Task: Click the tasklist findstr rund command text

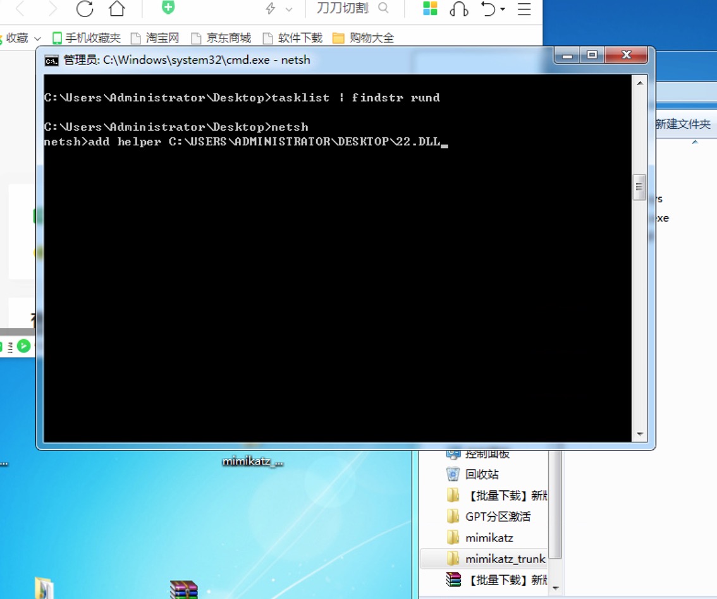Action: click(x=356, y=98)
